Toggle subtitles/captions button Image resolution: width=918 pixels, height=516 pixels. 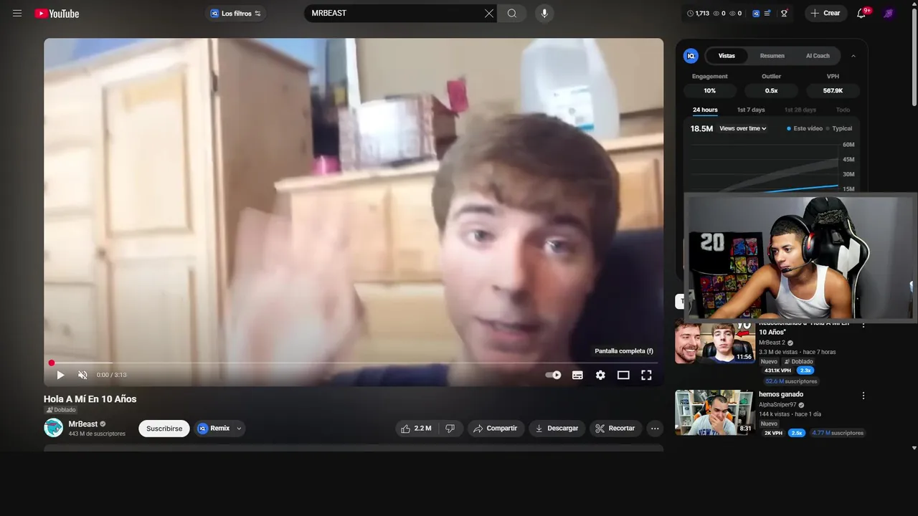coord(577,375)
